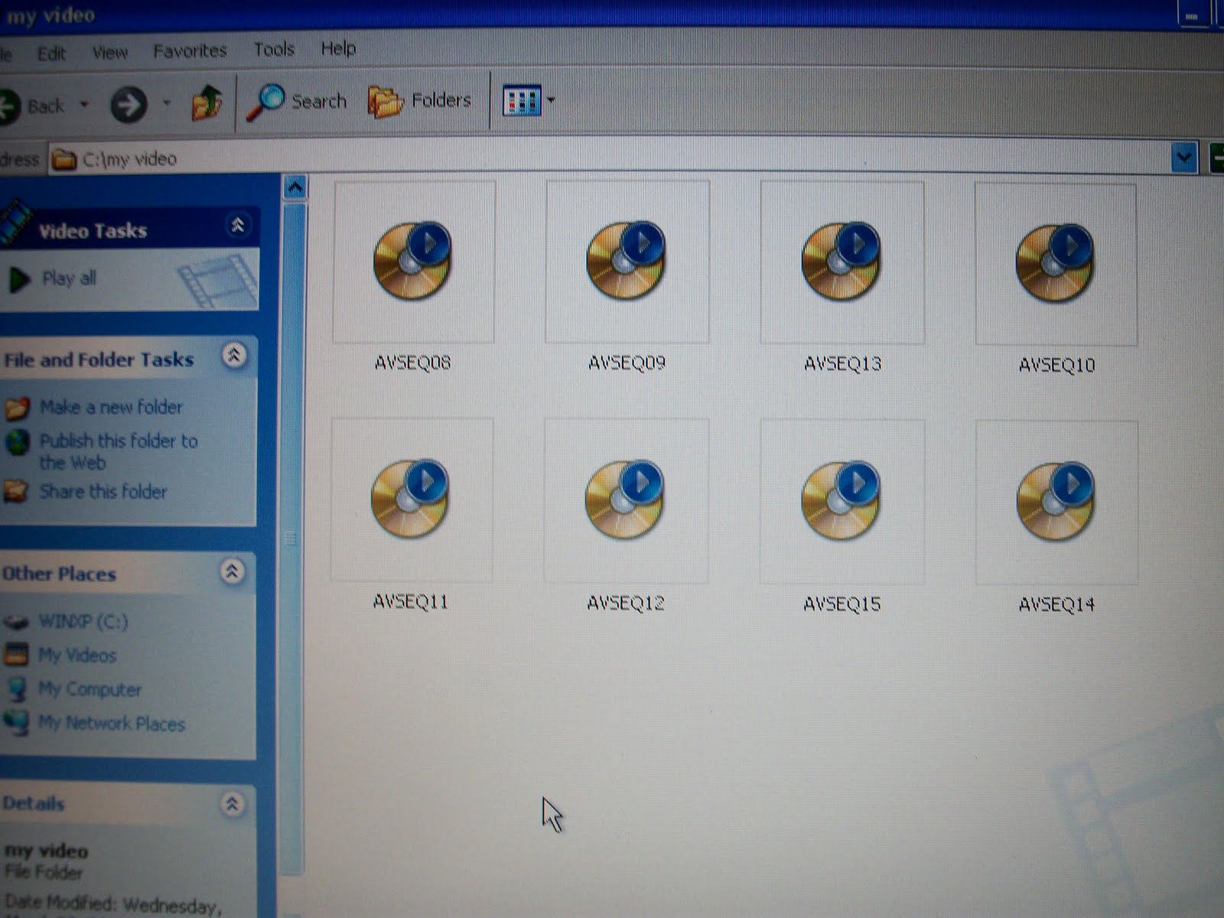
Task: Click the AVSEQ13 file name label
Action: tap(842, 363)
